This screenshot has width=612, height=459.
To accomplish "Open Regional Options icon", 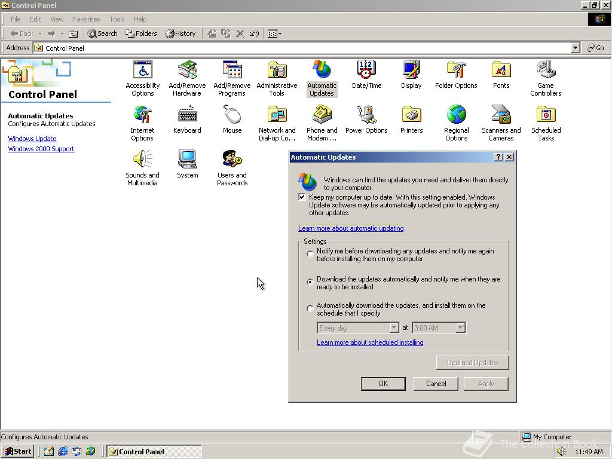I will tap(456, 123).
